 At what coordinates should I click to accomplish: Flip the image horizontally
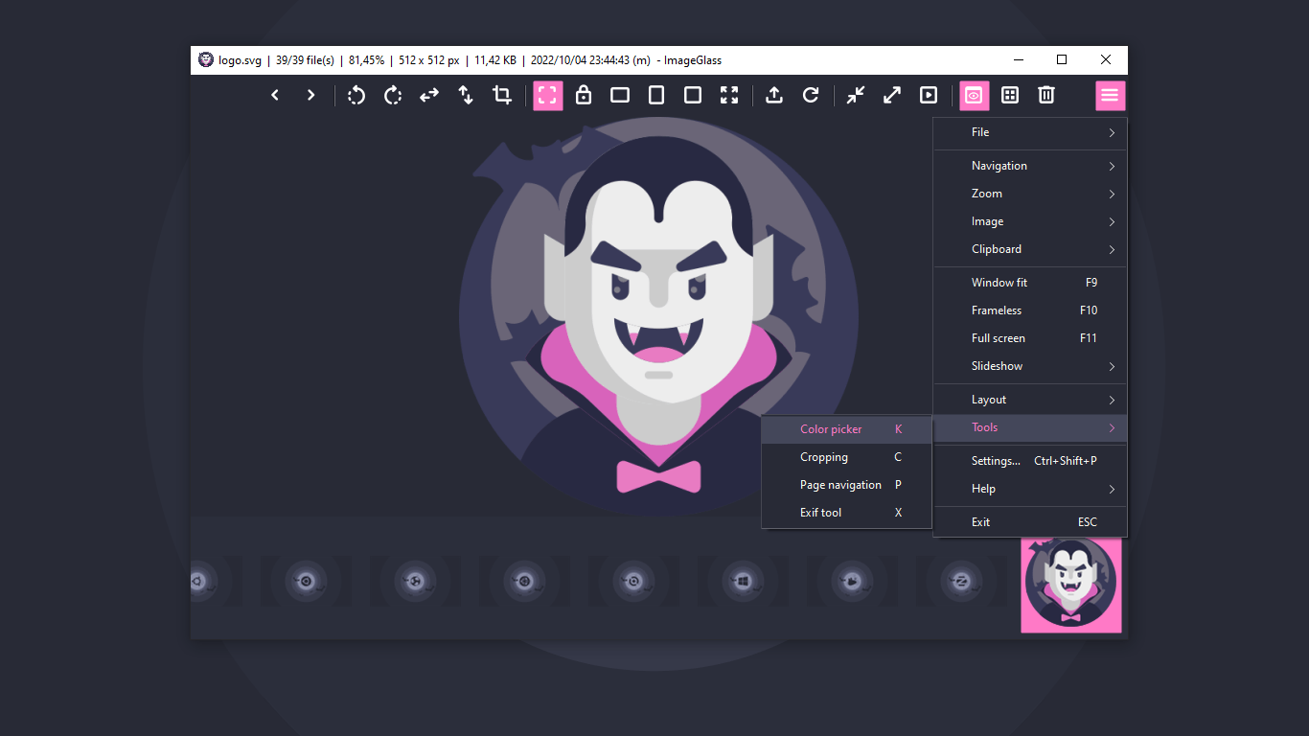click(428, 95)
